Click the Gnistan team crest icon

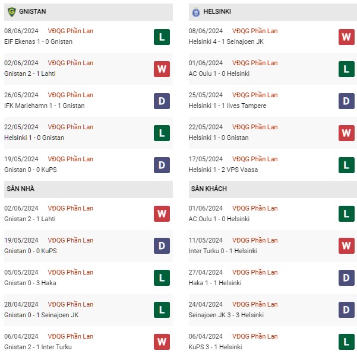pyautogui.click(x=12, y=12)
